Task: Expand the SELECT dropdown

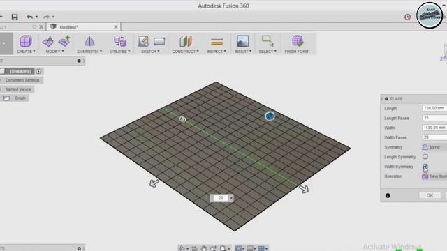Action: click(x=268, y=52)
